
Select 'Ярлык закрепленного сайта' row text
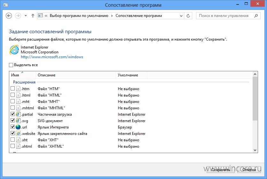click(x=62, y=134)
